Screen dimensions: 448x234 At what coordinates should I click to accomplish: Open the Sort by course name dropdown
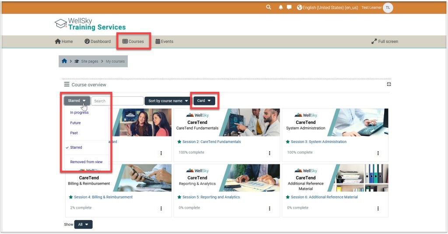[x=168, y=101]
